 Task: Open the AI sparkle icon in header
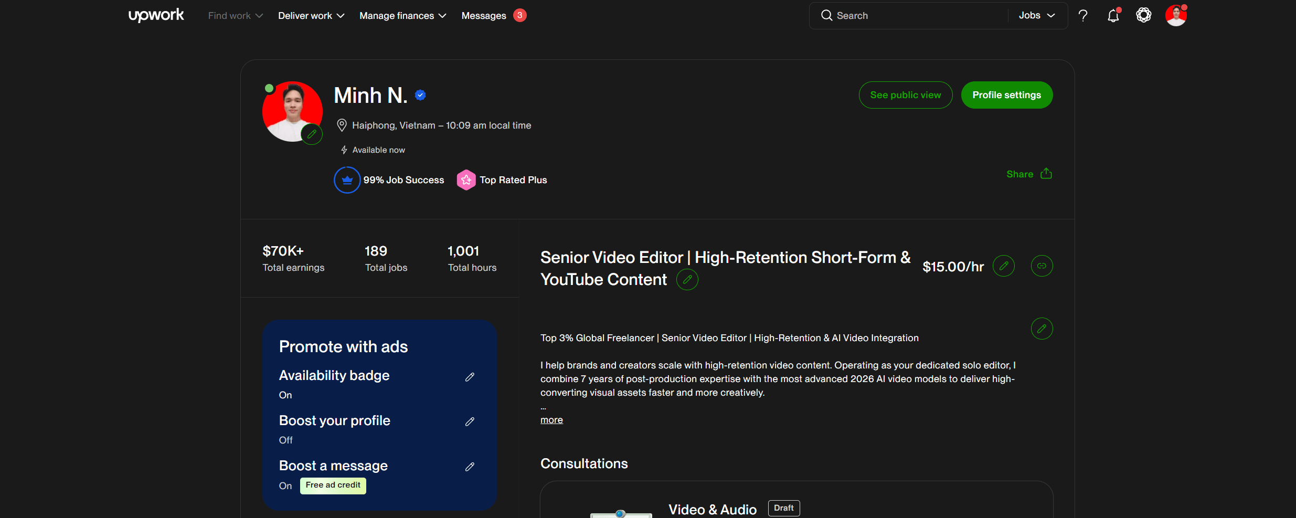(1144, 15)
